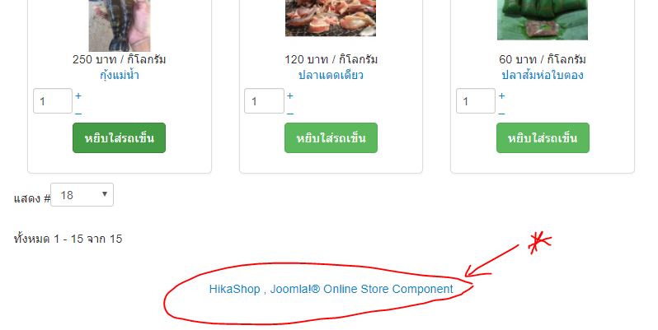The width and height of the screenshot is (658, 330).
Task: Open the ปลาส้มห่อใบตอง product link
Action: [543, 75]
